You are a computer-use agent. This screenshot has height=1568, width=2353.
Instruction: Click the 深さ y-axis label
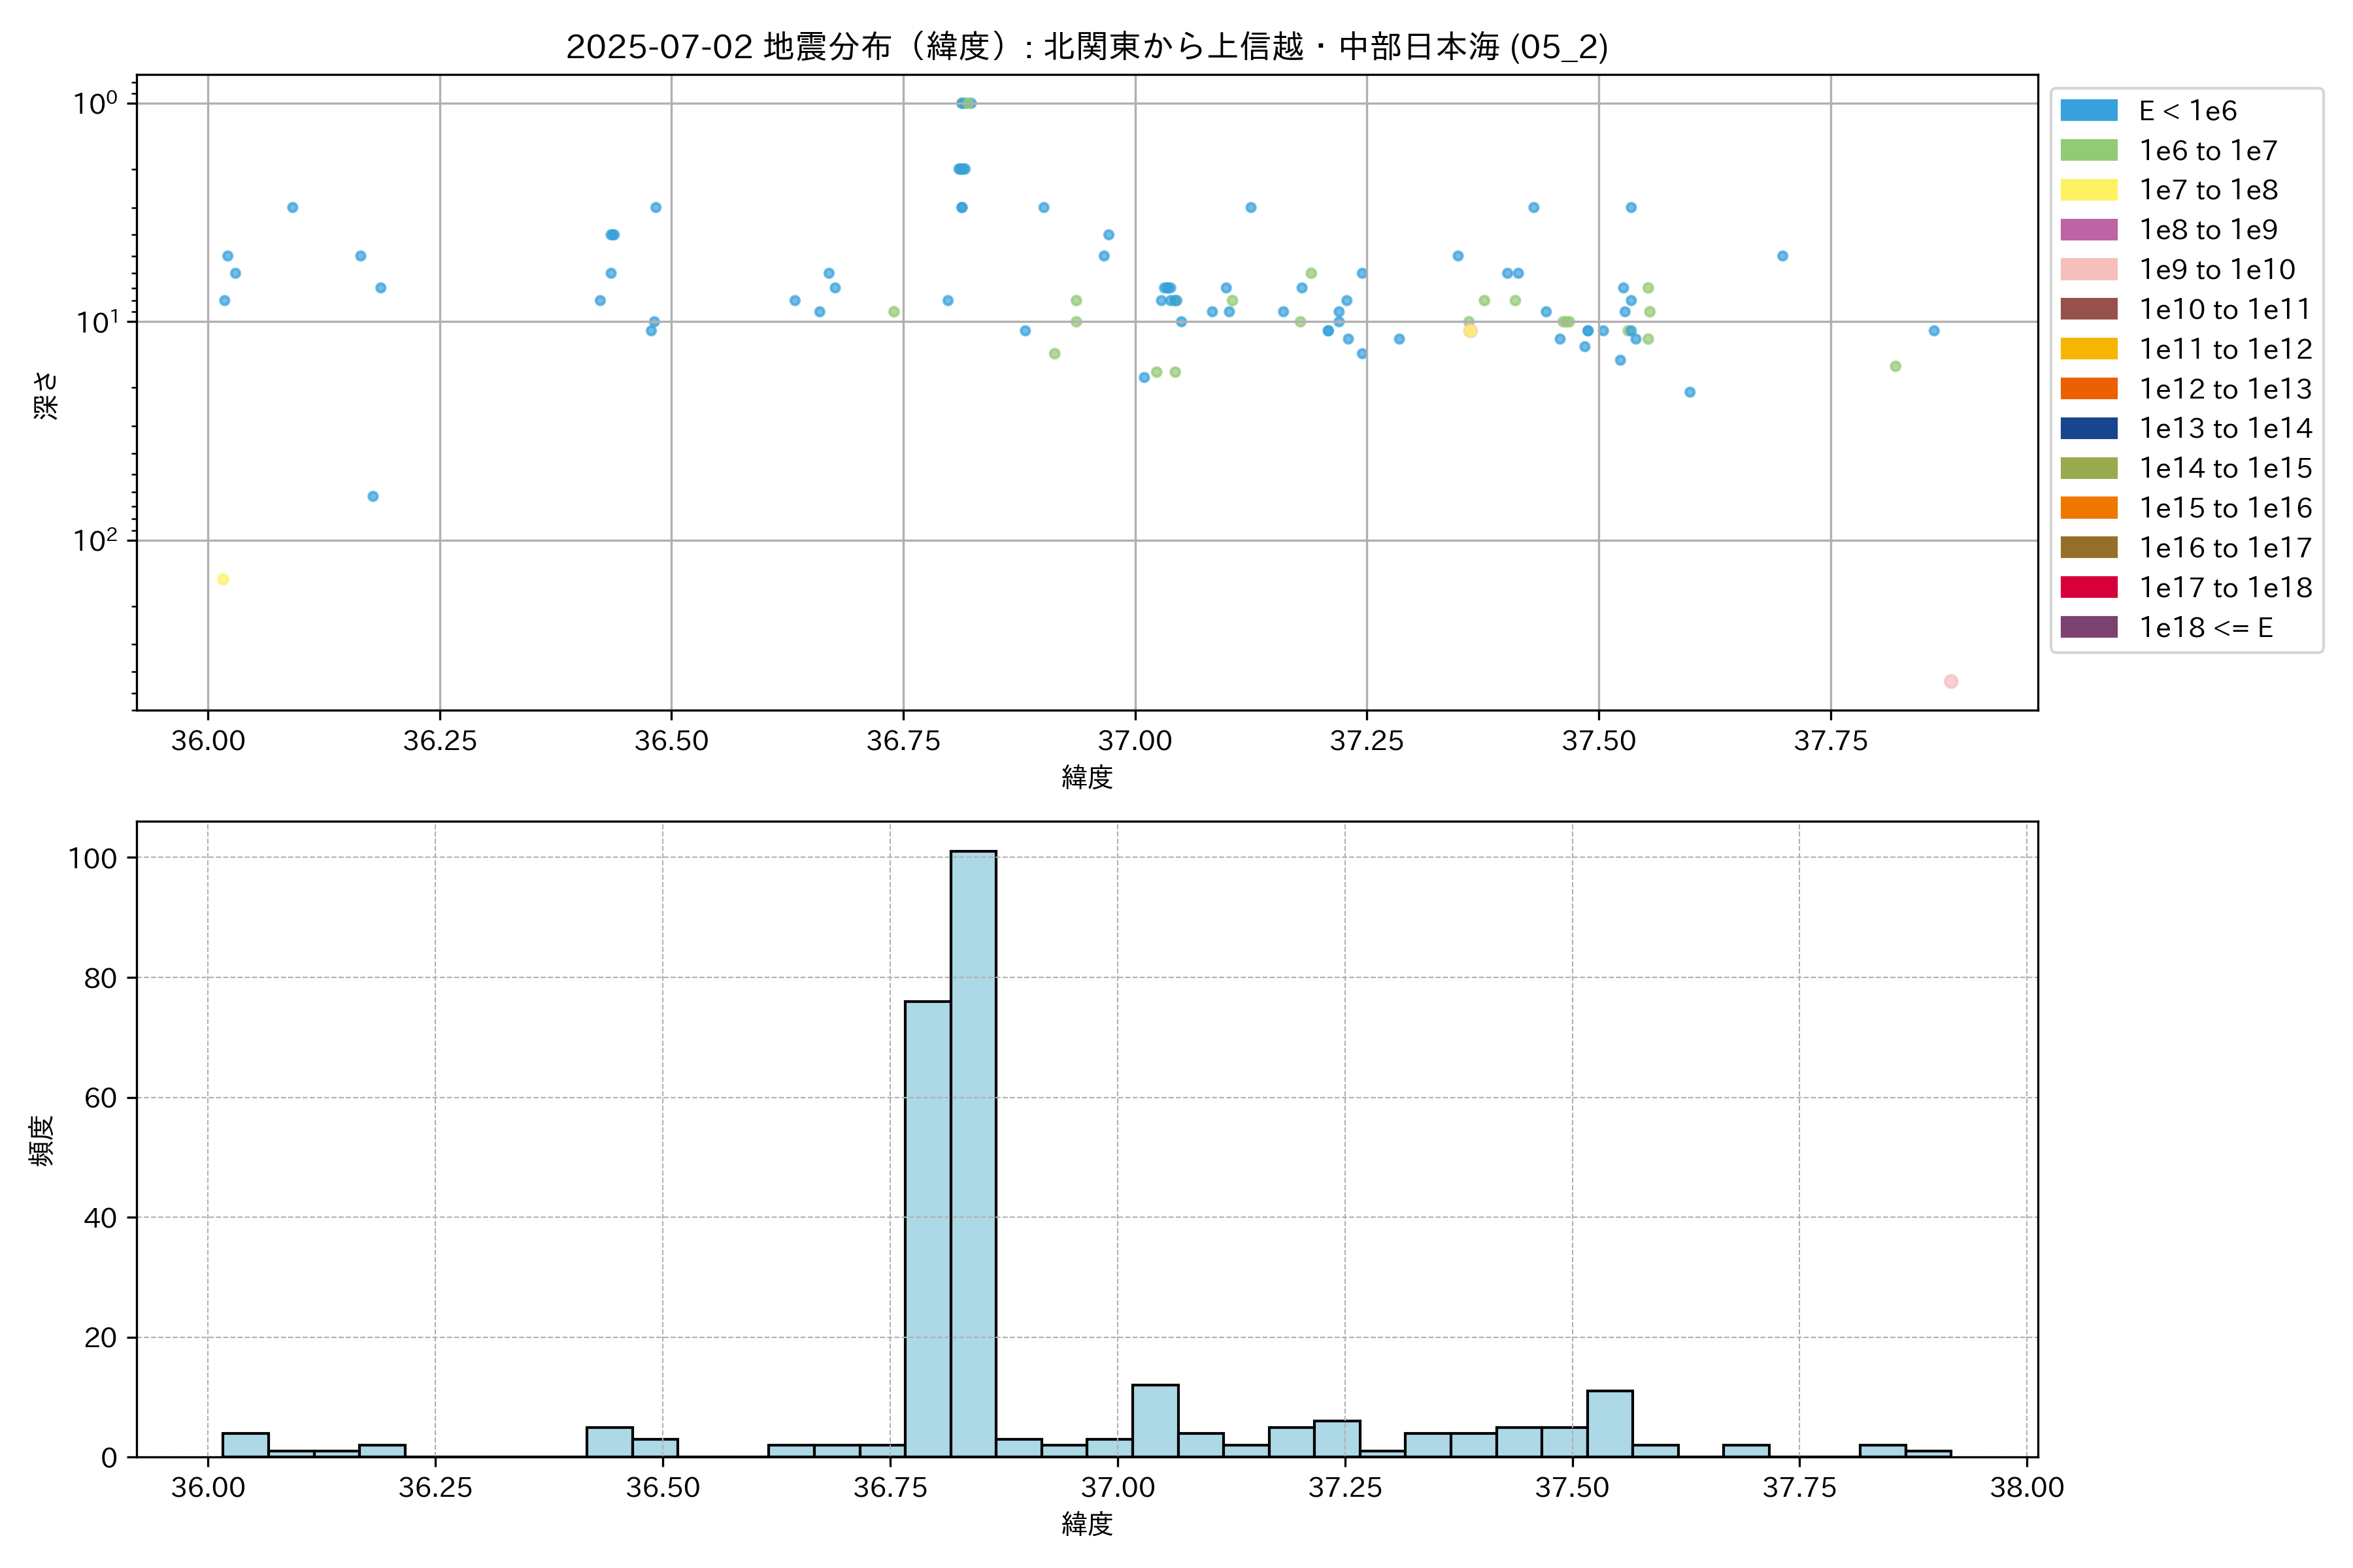pyautogui.click(x=46, y=395)
